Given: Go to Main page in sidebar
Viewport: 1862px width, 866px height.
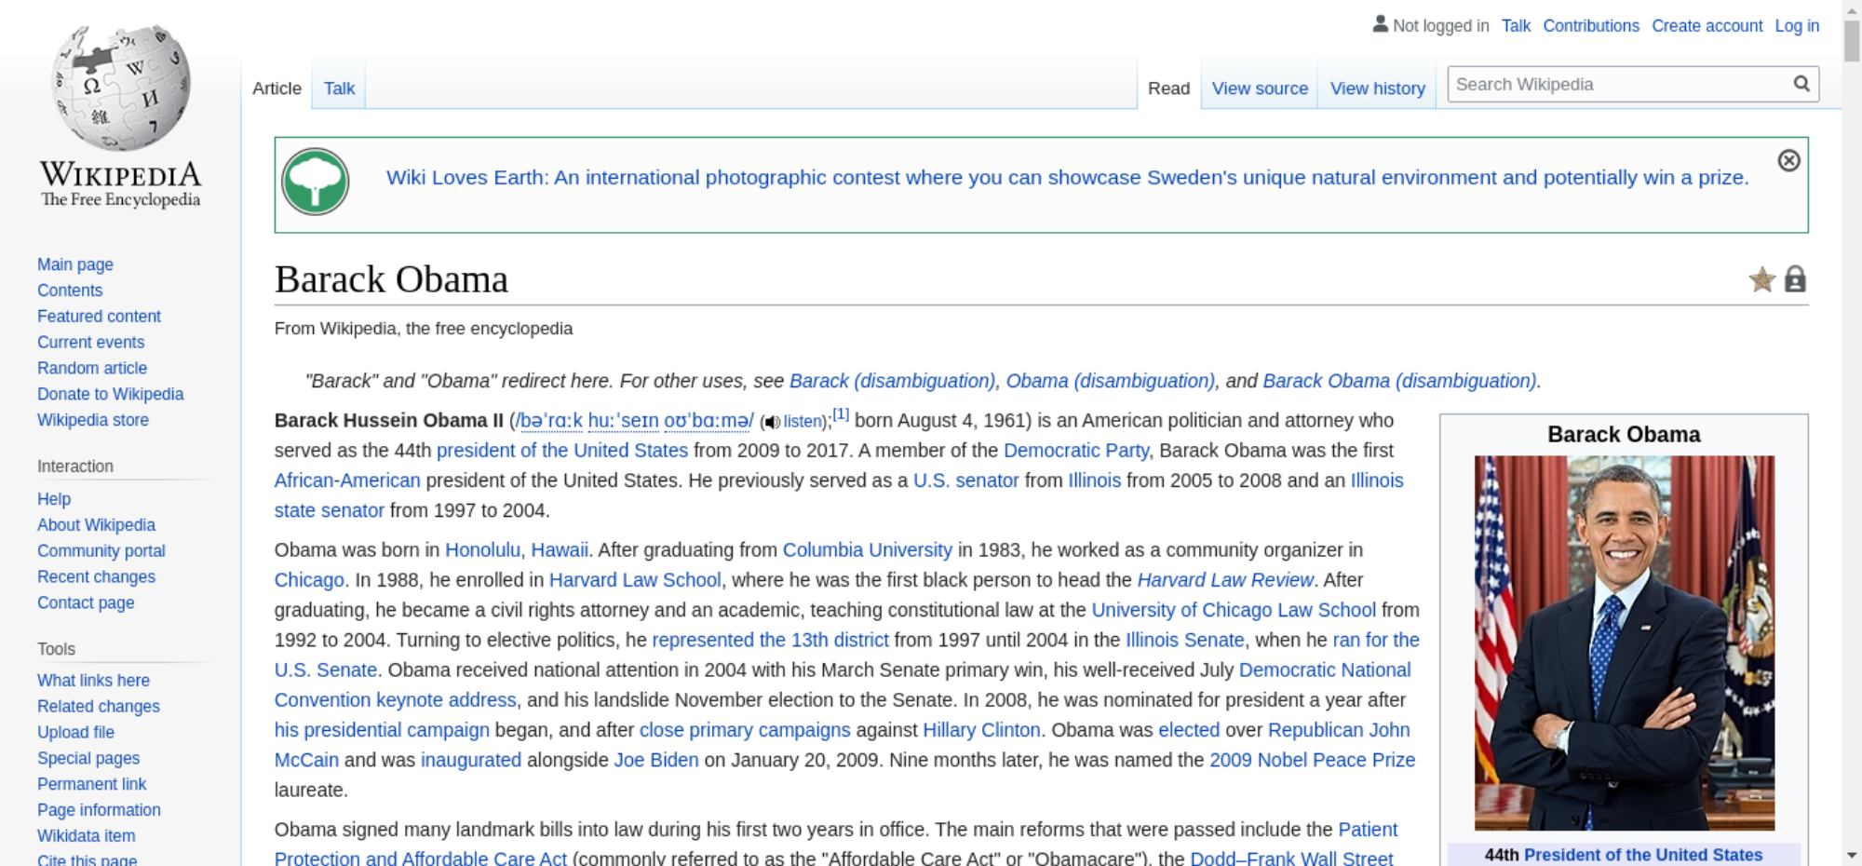Looking at the screenshot, I should pos(75,264).
